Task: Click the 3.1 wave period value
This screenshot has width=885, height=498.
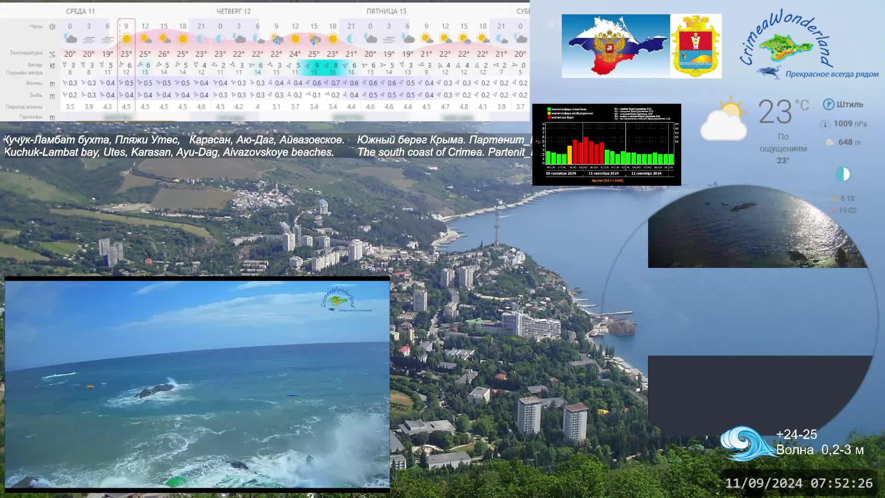Action: click(276, 107)
